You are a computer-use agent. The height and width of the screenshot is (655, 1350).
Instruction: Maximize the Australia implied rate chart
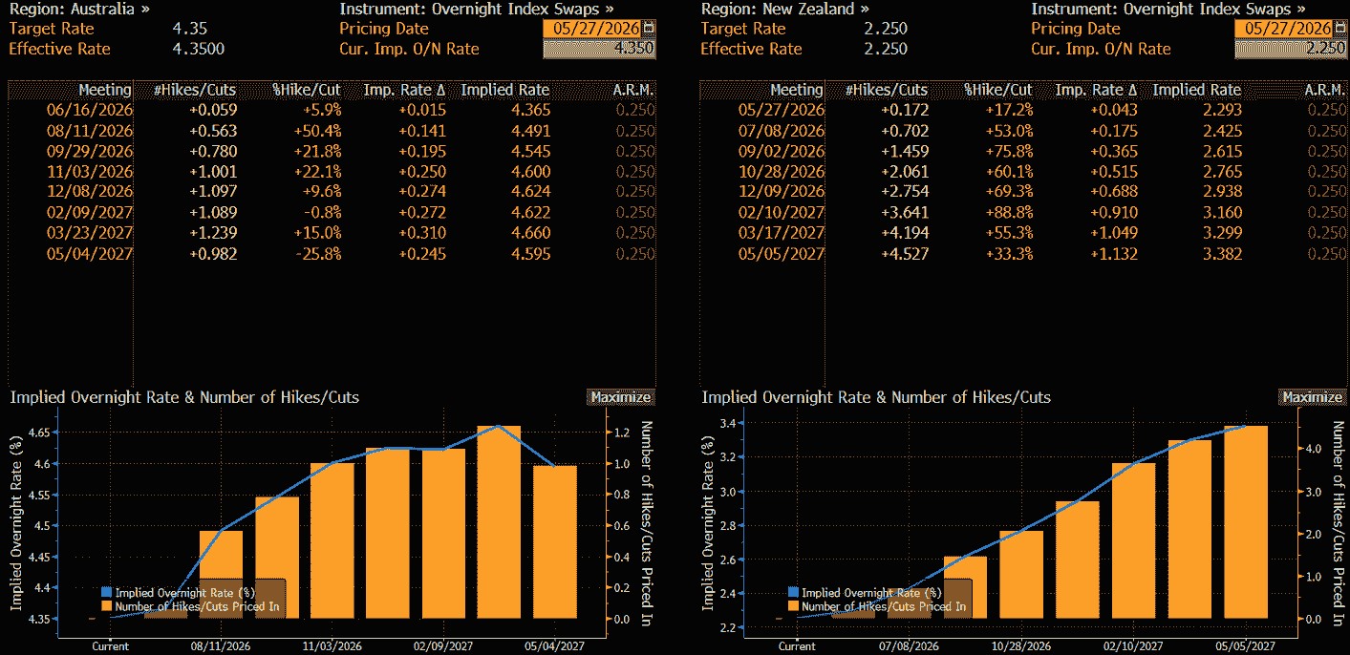point(620,397)
